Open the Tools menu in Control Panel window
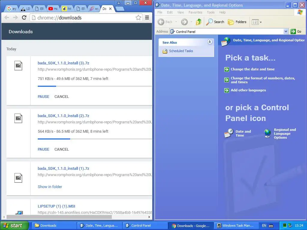The image size is (307, 230). 211,12
